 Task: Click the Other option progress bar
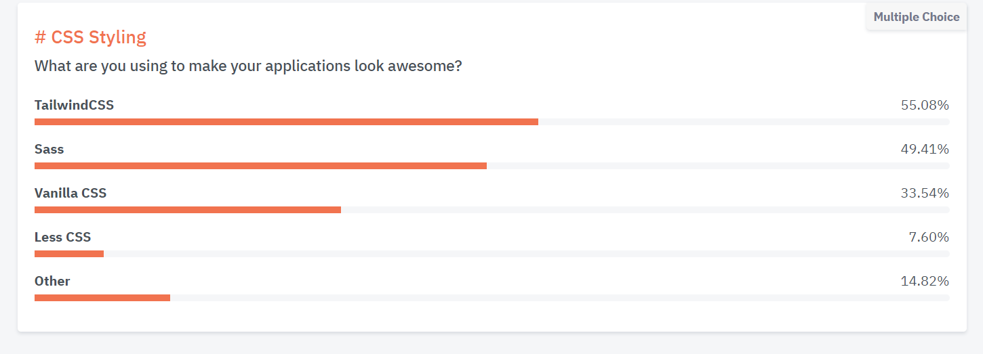(x=492, y=298)
